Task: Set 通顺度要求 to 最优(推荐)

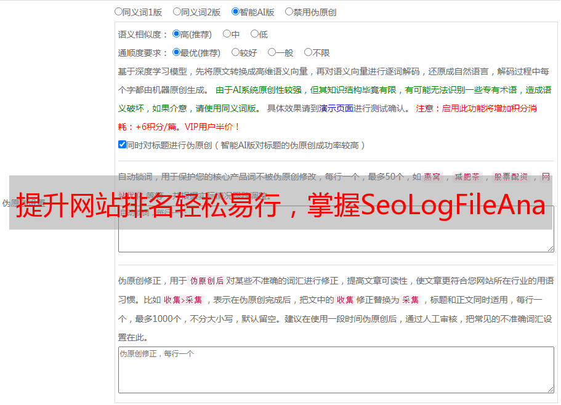Action: pos(176,52)
